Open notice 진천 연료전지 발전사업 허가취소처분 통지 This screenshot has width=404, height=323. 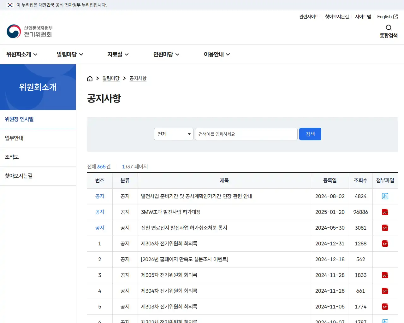coord(184,228)
